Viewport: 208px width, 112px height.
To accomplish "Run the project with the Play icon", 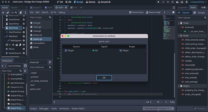I will pyautogui.click(x=158, y=2).
